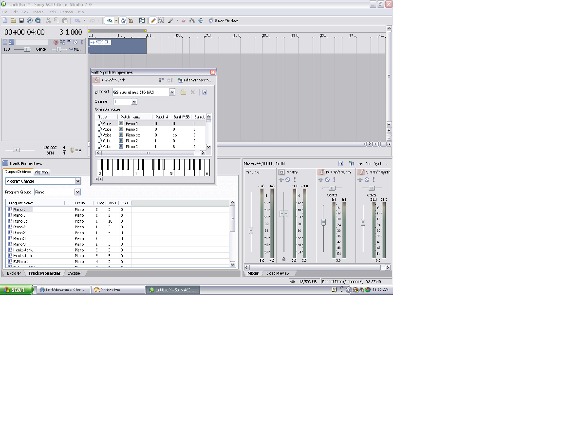Click the Show Me How button
The width and height of the screenshot is (561, 421).
coord(223,20)
